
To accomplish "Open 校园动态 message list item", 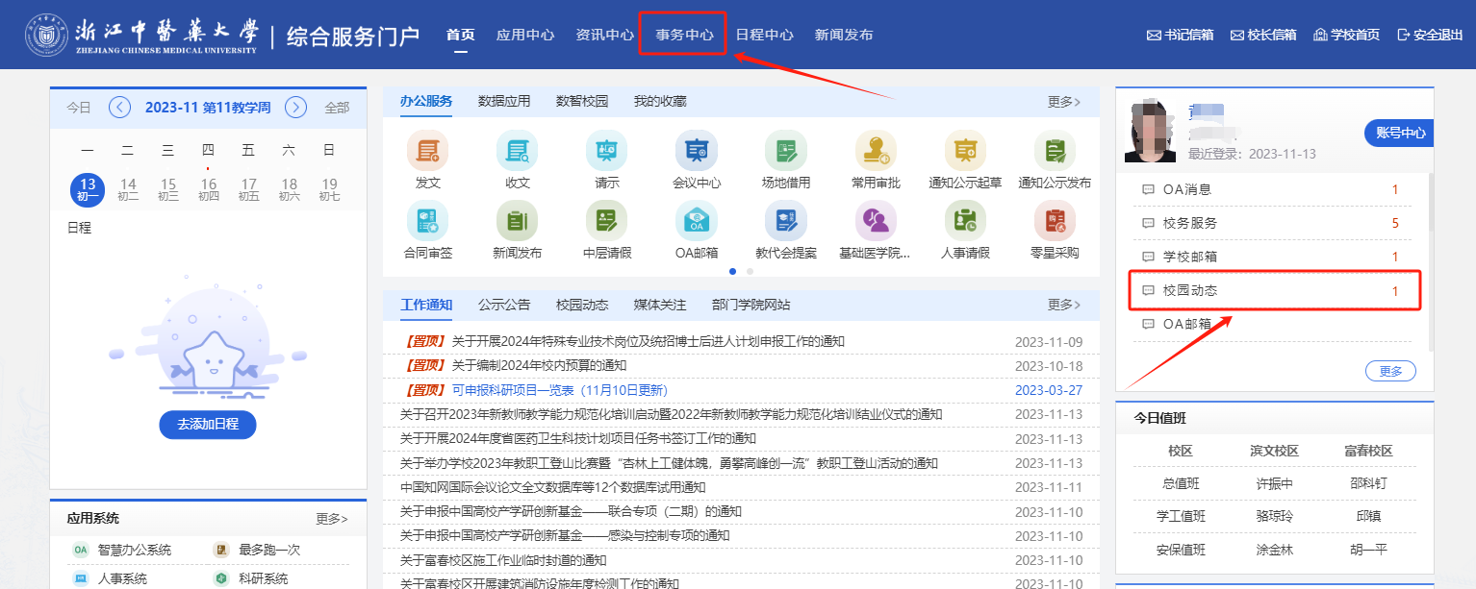I will click(1273, 290).
